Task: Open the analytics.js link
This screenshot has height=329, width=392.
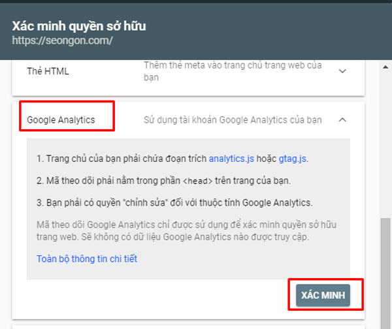Action: (231, 159)
